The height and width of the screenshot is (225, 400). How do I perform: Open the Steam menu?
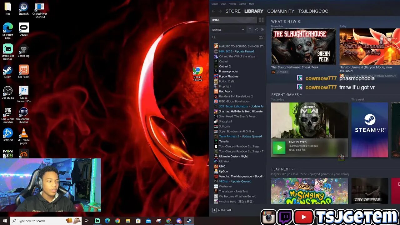tap(215, 4)
